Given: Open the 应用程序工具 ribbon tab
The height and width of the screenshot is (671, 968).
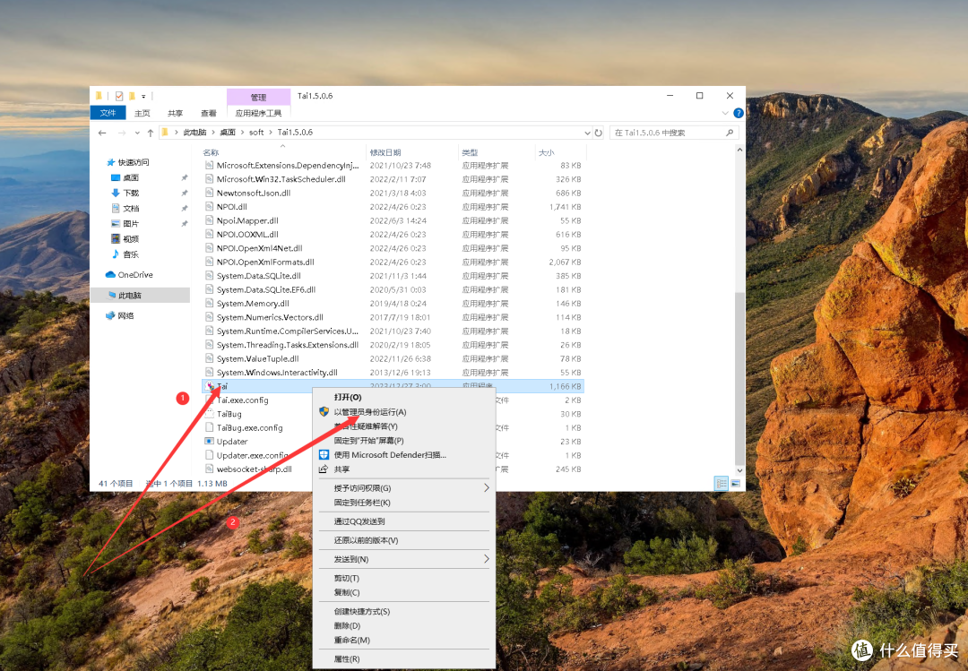Looking at the screenshot, I should pos(259,113).
